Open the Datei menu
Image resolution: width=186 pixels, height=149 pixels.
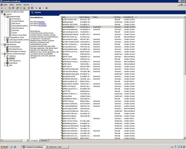5,5
